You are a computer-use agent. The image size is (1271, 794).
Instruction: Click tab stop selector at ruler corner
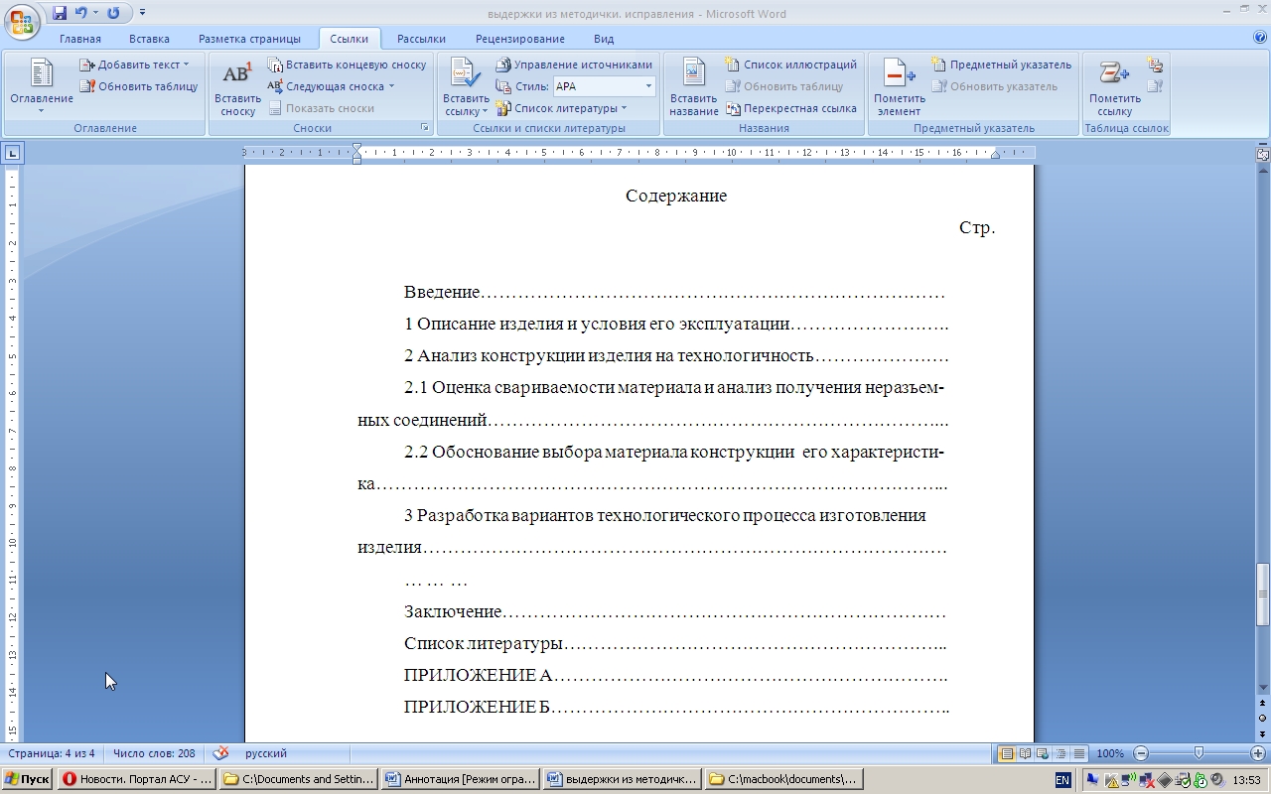click(x=12, y=153)
